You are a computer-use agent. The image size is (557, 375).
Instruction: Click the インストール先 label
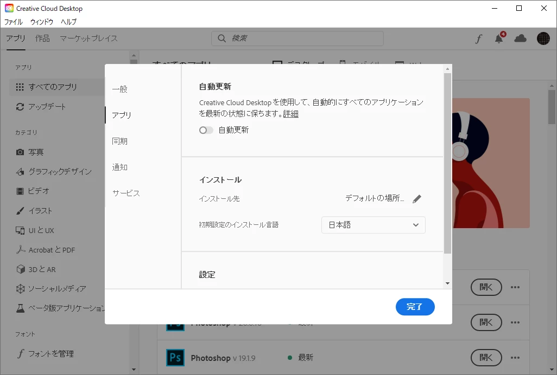tap(219, 199)
